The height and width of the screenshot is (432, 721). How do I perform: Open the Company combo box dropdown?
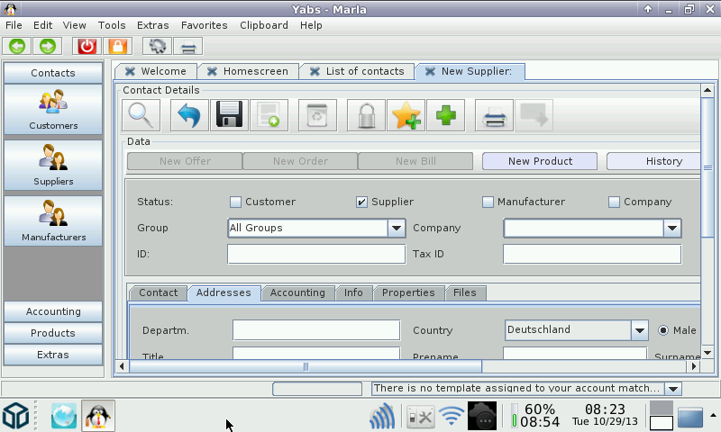(671, 229)
